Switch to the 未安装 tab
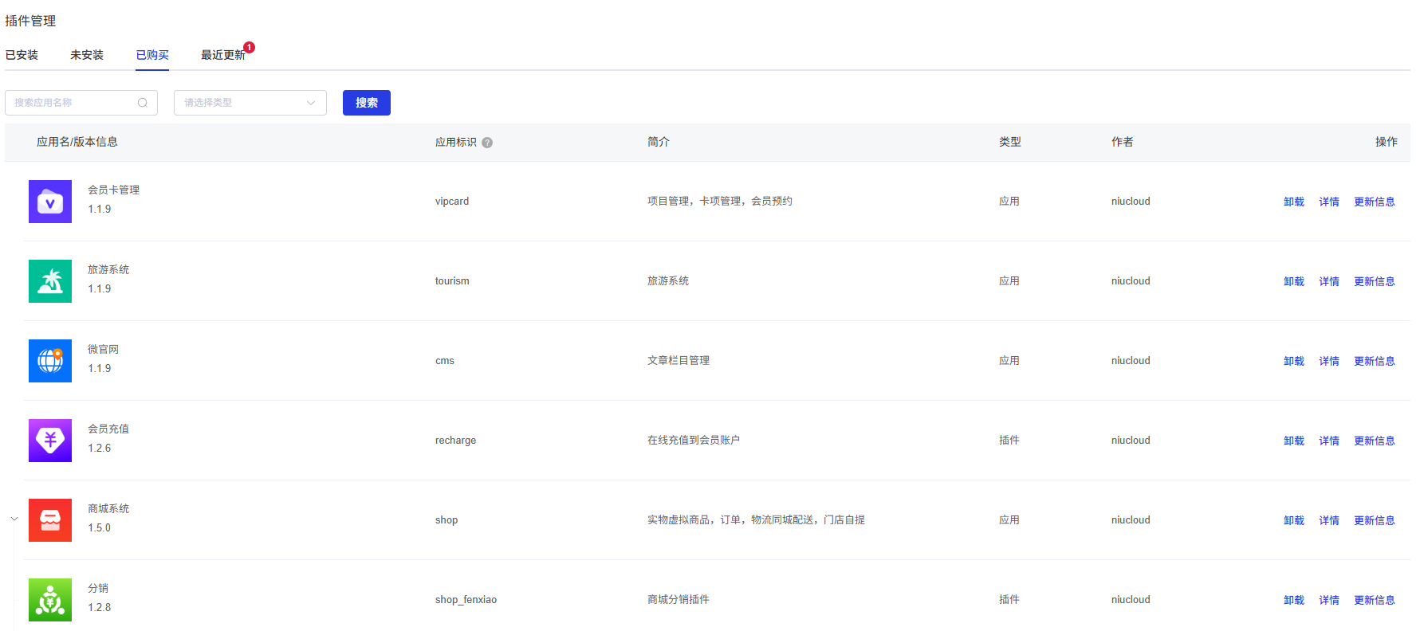Image resolution: width=1424 pixels, height=631 pixels. point(87,55)
